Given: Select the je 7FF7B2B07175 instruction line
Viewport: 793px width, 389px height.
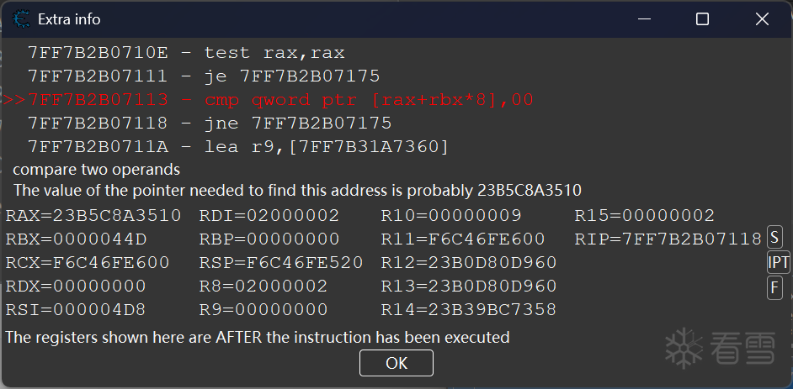Looking at the screenshot, I should [x=204, y=76].
